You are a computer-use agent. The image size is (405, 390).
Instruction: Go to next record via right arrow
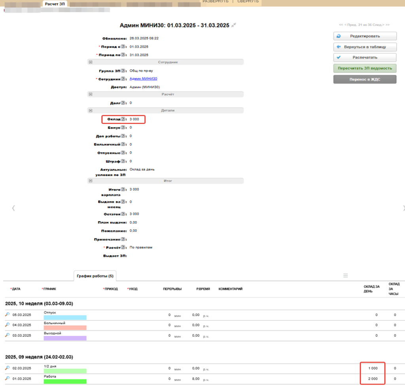tap(403, 208)
